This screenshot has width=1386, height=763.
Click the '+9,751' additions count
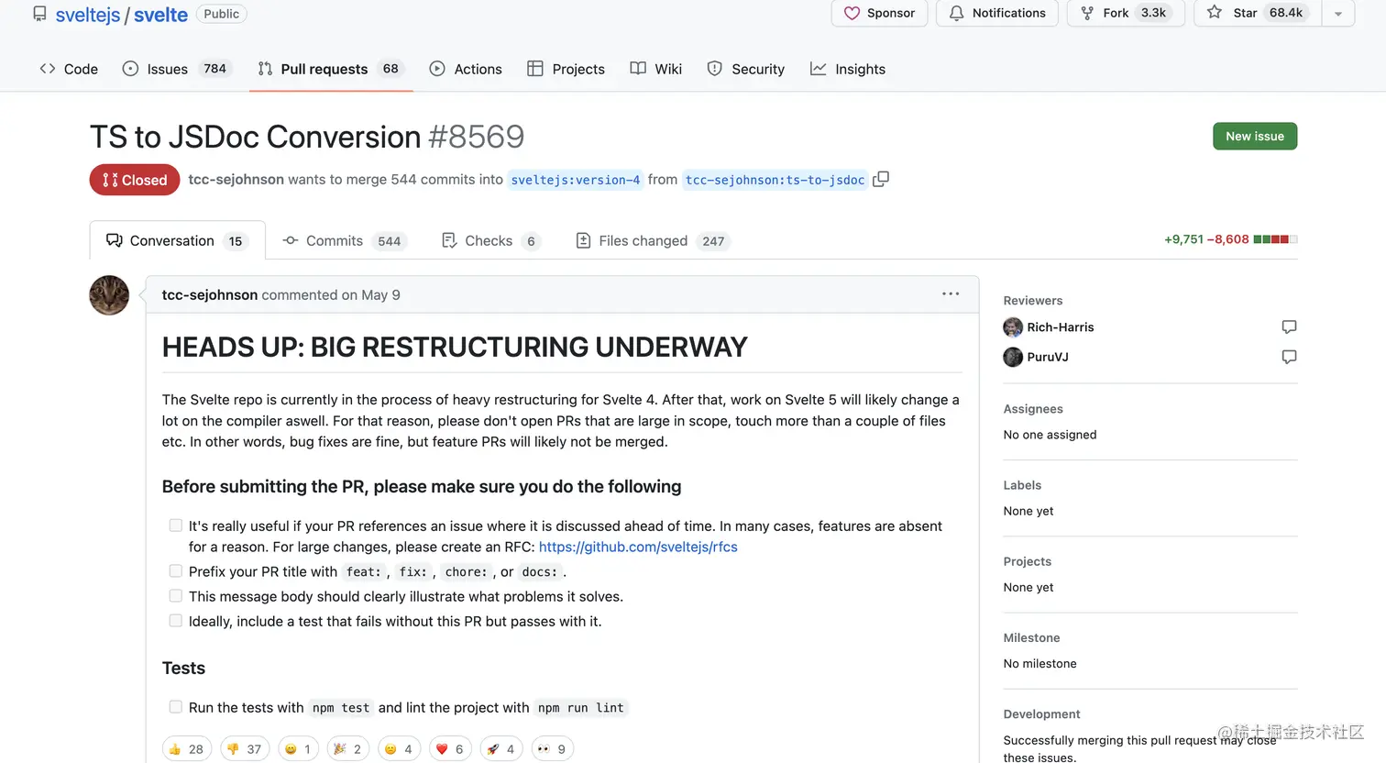pyautogui.click(x=1183, y=239)
